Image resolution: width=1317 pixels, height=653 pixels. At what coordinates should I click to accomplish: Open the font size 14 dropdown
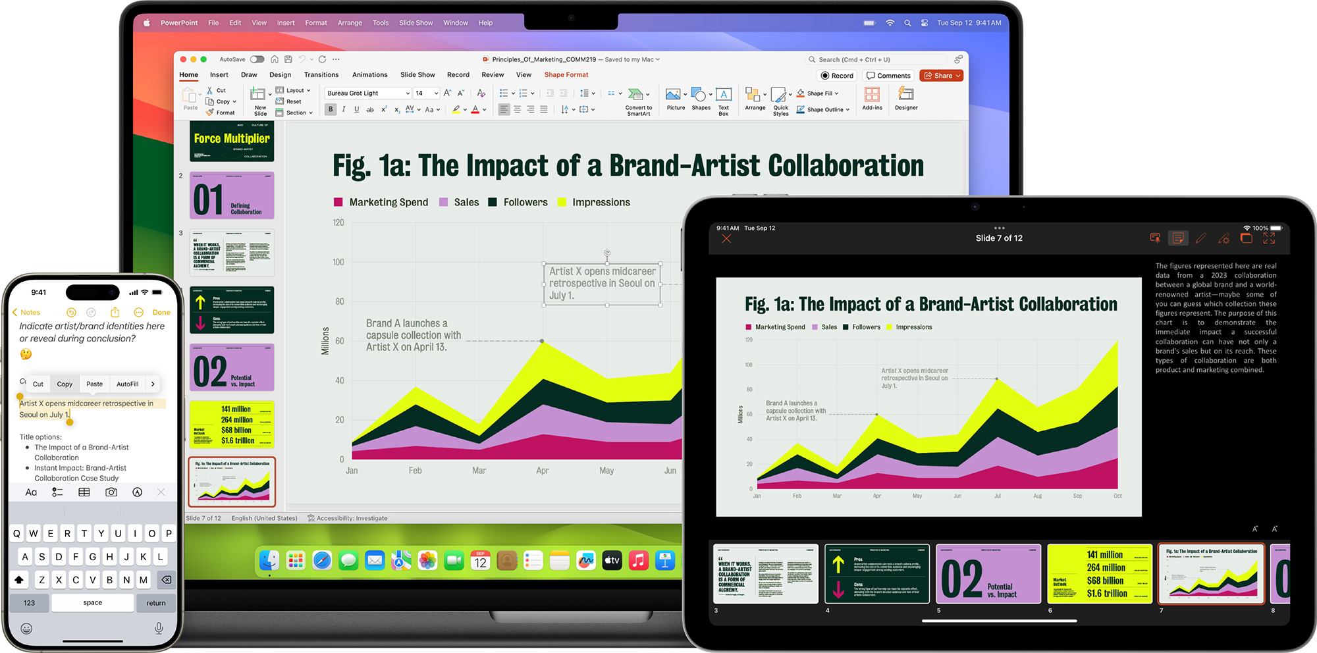tap(436, 93)
